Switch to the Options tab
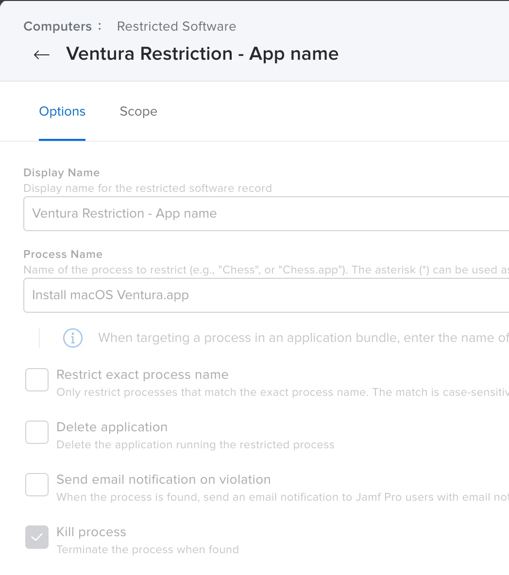The height and width of the screenshot is (575, 509). tap(62, 112)
